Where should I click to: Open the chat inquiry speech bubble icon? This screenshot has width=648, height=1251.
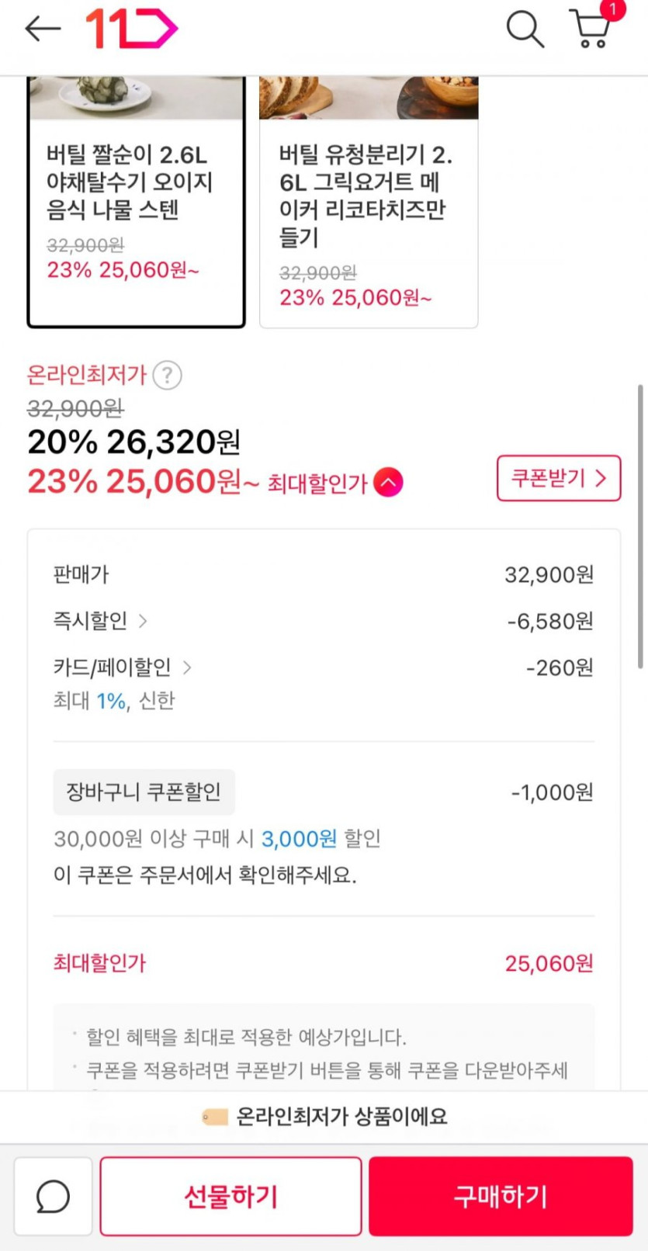[53, 1196]
